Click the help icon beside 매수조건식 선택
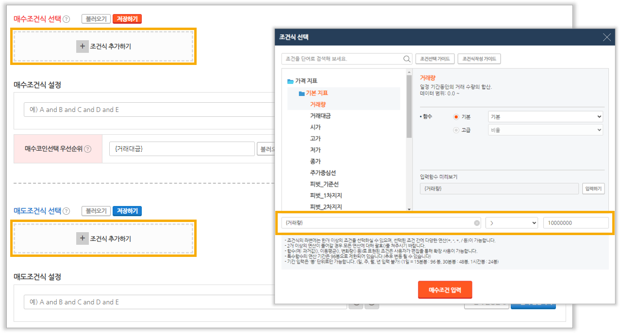 pos(67,19)
